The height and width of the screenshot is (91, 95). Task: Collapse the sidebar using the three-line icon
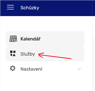[11, 7]
